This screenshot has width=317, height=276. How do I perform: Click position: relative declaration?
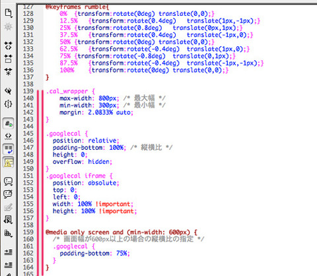click(86, 141)
